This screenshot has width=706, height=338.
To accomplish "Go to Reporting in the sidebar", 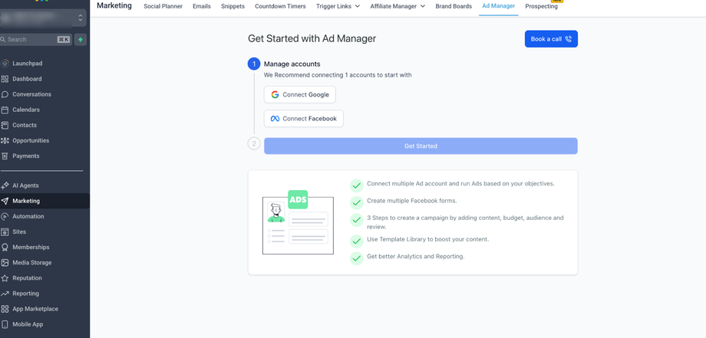I will coord(25,294).
